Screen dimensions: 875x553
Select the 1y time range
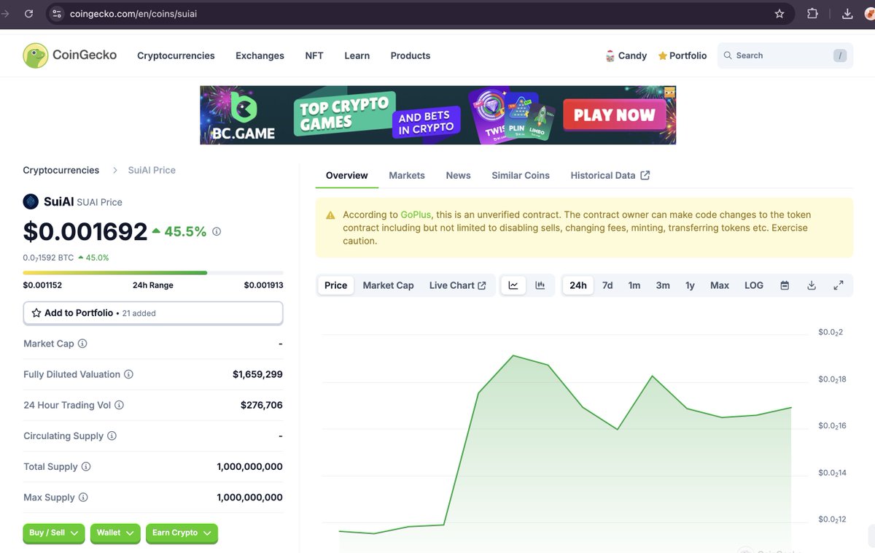click(x=690, y=285)
